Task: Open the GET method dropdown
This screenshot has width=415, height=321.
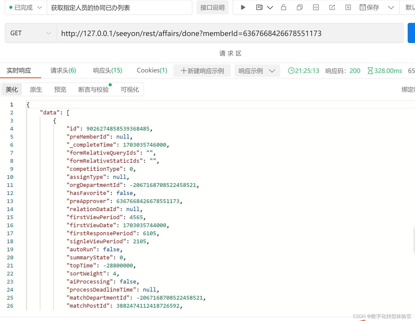Action: (31, 33)
